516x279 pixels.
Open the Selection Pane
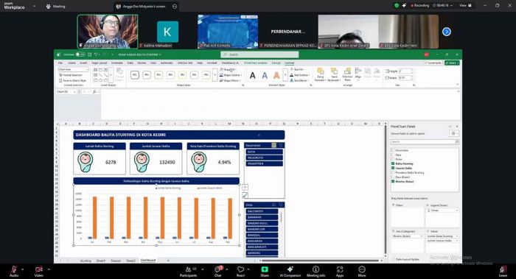tap(347, 74)
